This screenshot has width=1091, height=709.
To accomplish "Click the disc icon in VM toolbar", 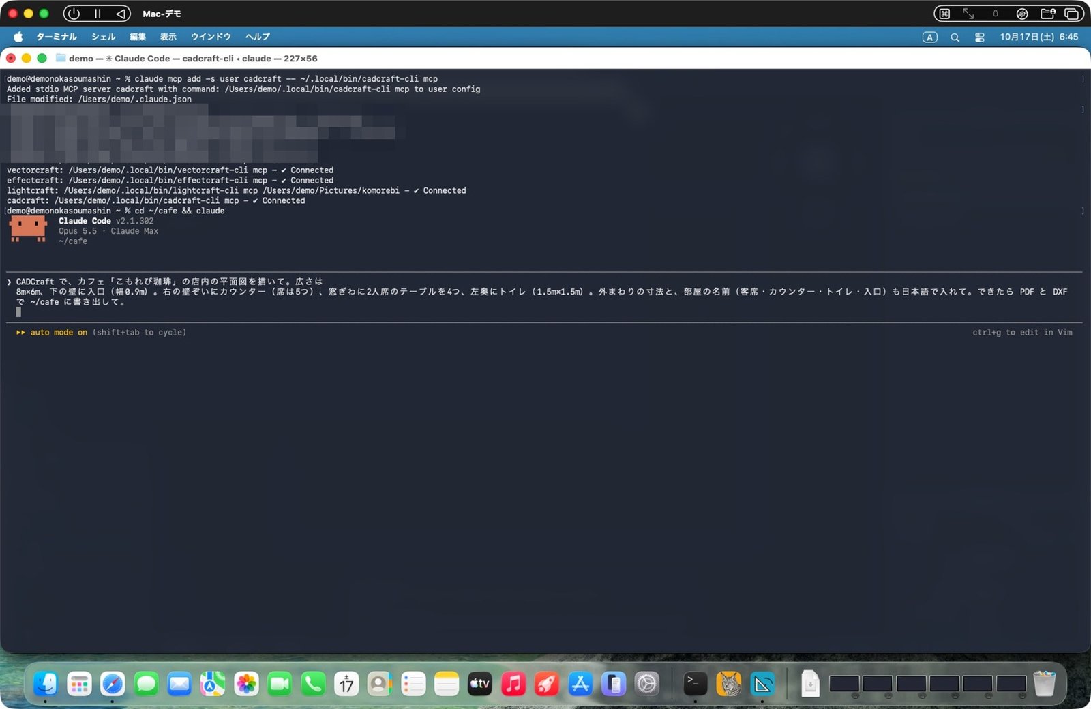I will tap(1022, 14).
